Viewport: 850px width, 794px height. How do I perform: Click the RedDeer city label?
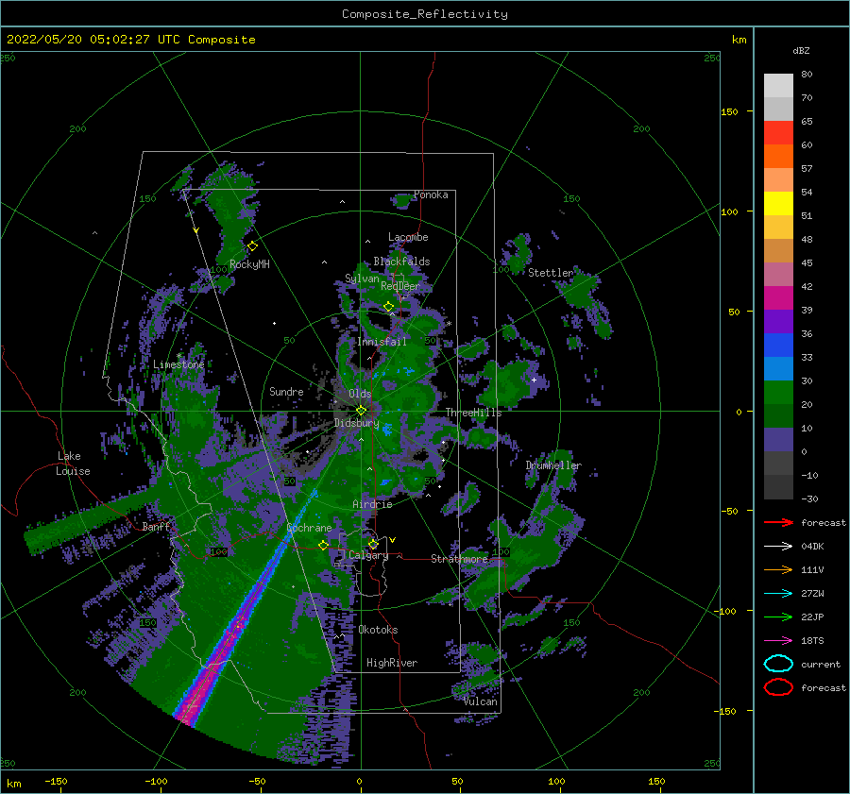click(400, 286)
